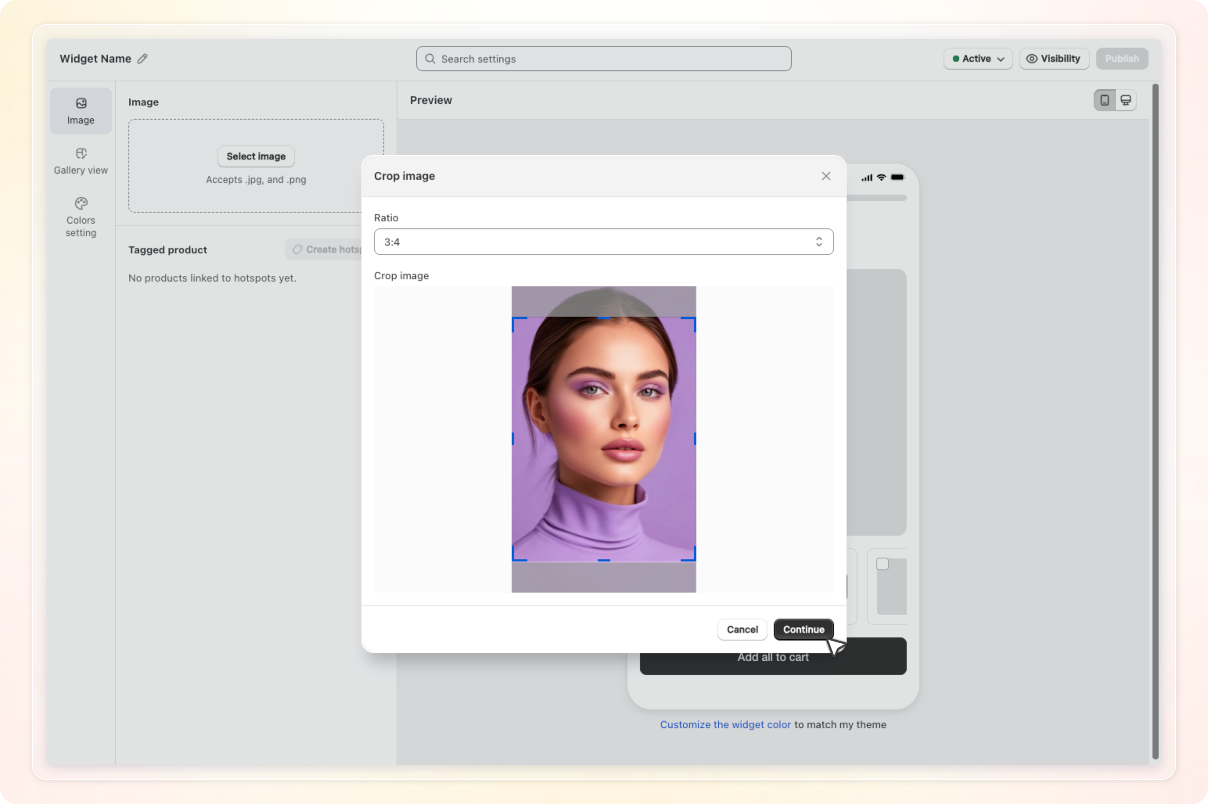Click the Publish button
Image resolution: width=1208 pixels, height=804 pixels.
1122,58
